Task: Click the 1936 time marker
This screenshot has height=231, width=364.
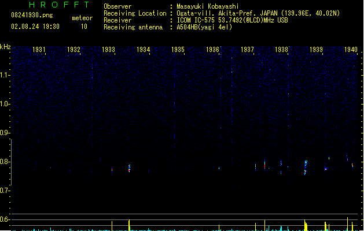Action: coord(212,50)
